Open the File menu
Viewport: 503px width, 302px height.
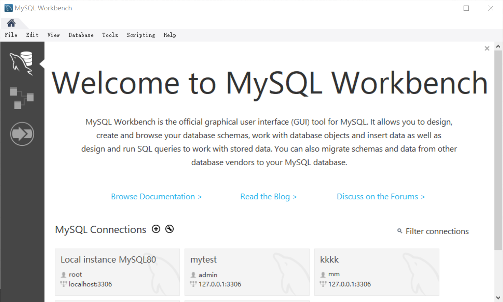click(11, 35)
